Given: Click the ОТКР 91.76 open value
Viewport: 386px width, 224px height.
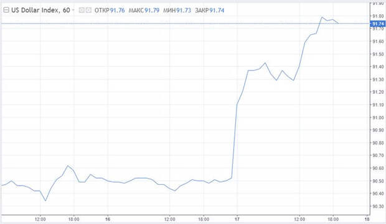Looking at the screenshot, I should click(110, 11).
